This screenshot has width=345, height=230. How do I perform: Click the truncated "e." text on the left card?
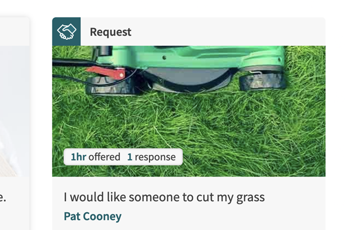coord(3,197)
